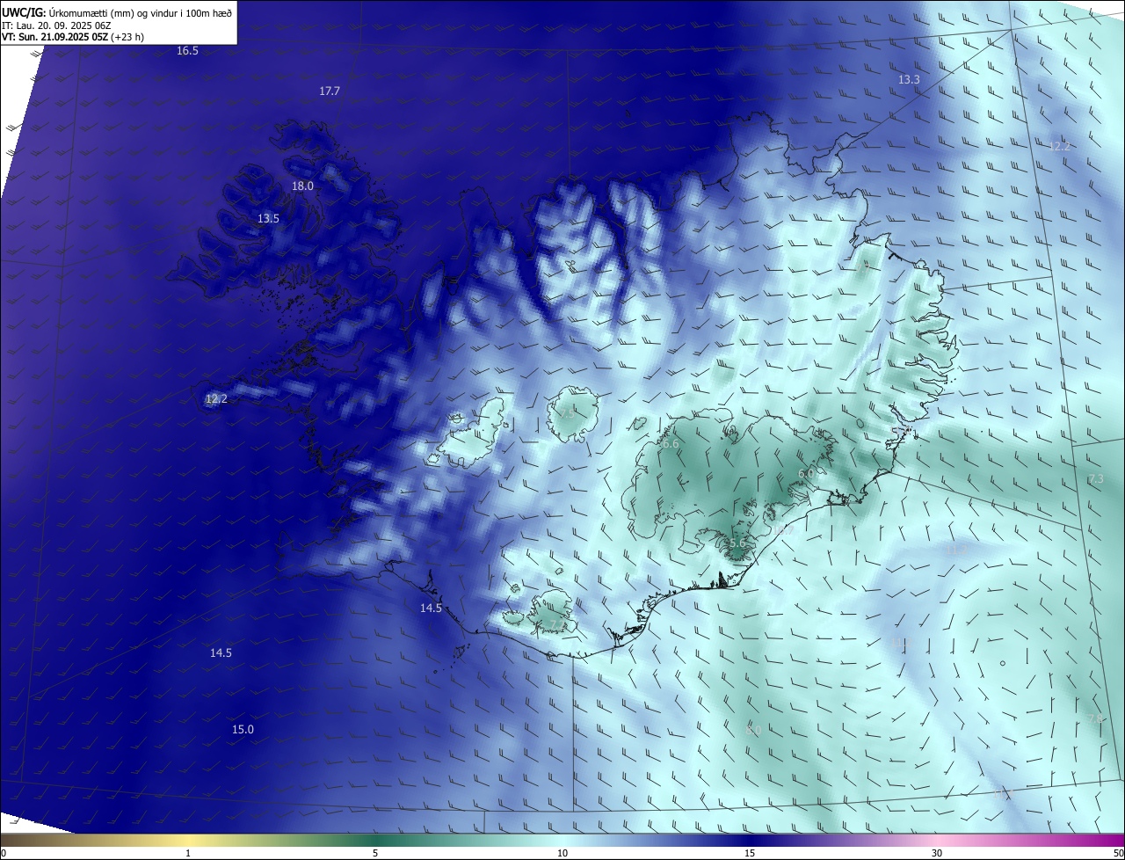Click the '5' tick on the color scale
This screenshot has width=1125, height=860.
(375, 853)
